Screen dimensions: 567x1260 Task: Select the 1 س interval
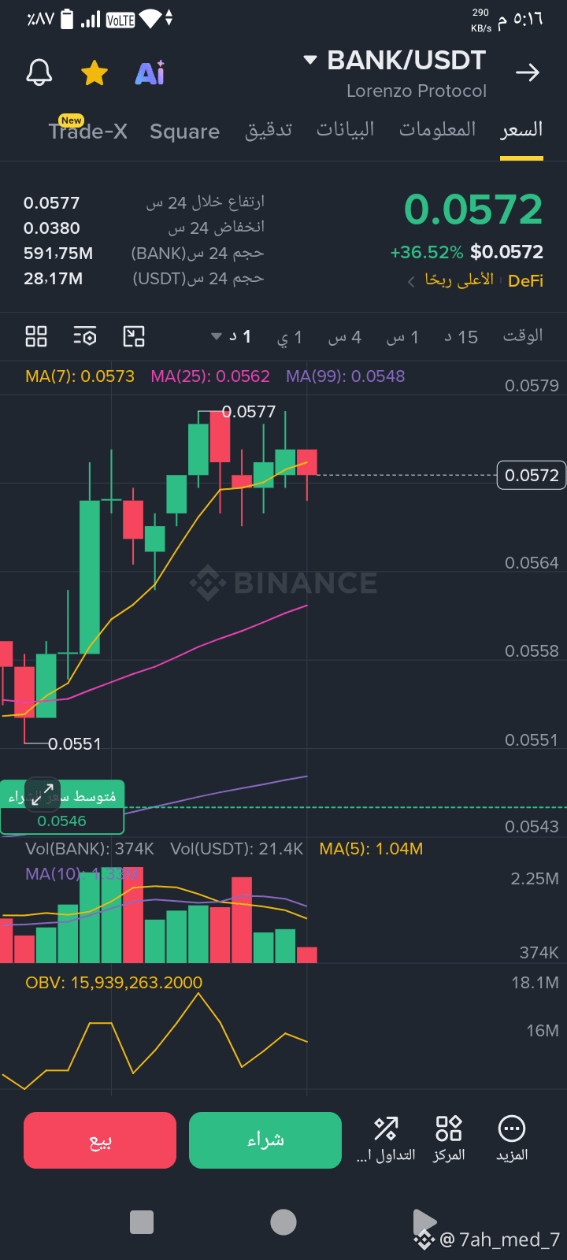click(402, 338)
